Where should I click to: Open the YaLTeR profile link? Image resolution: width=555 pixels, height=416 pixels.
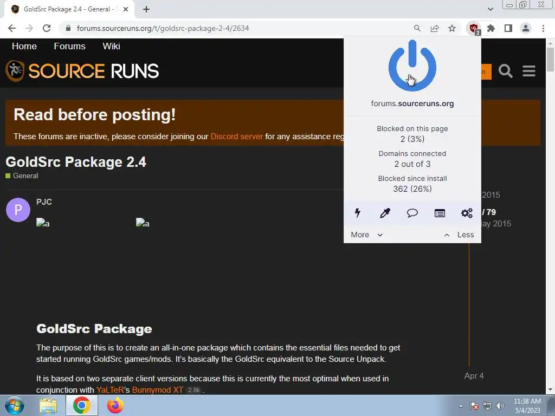[x=109, y=390]
